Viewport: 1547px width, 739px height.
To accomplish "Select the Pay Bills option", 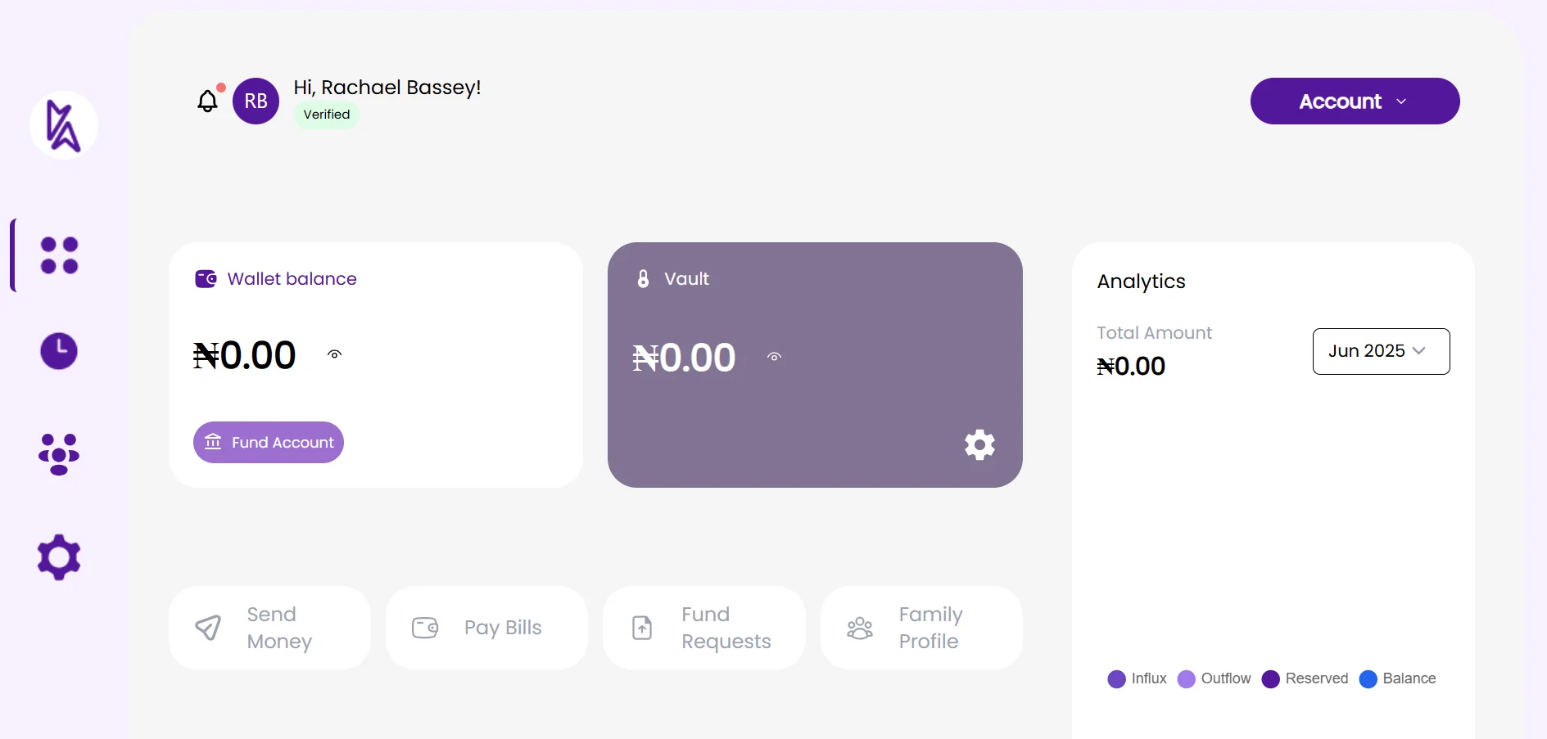I will (486, 628).
